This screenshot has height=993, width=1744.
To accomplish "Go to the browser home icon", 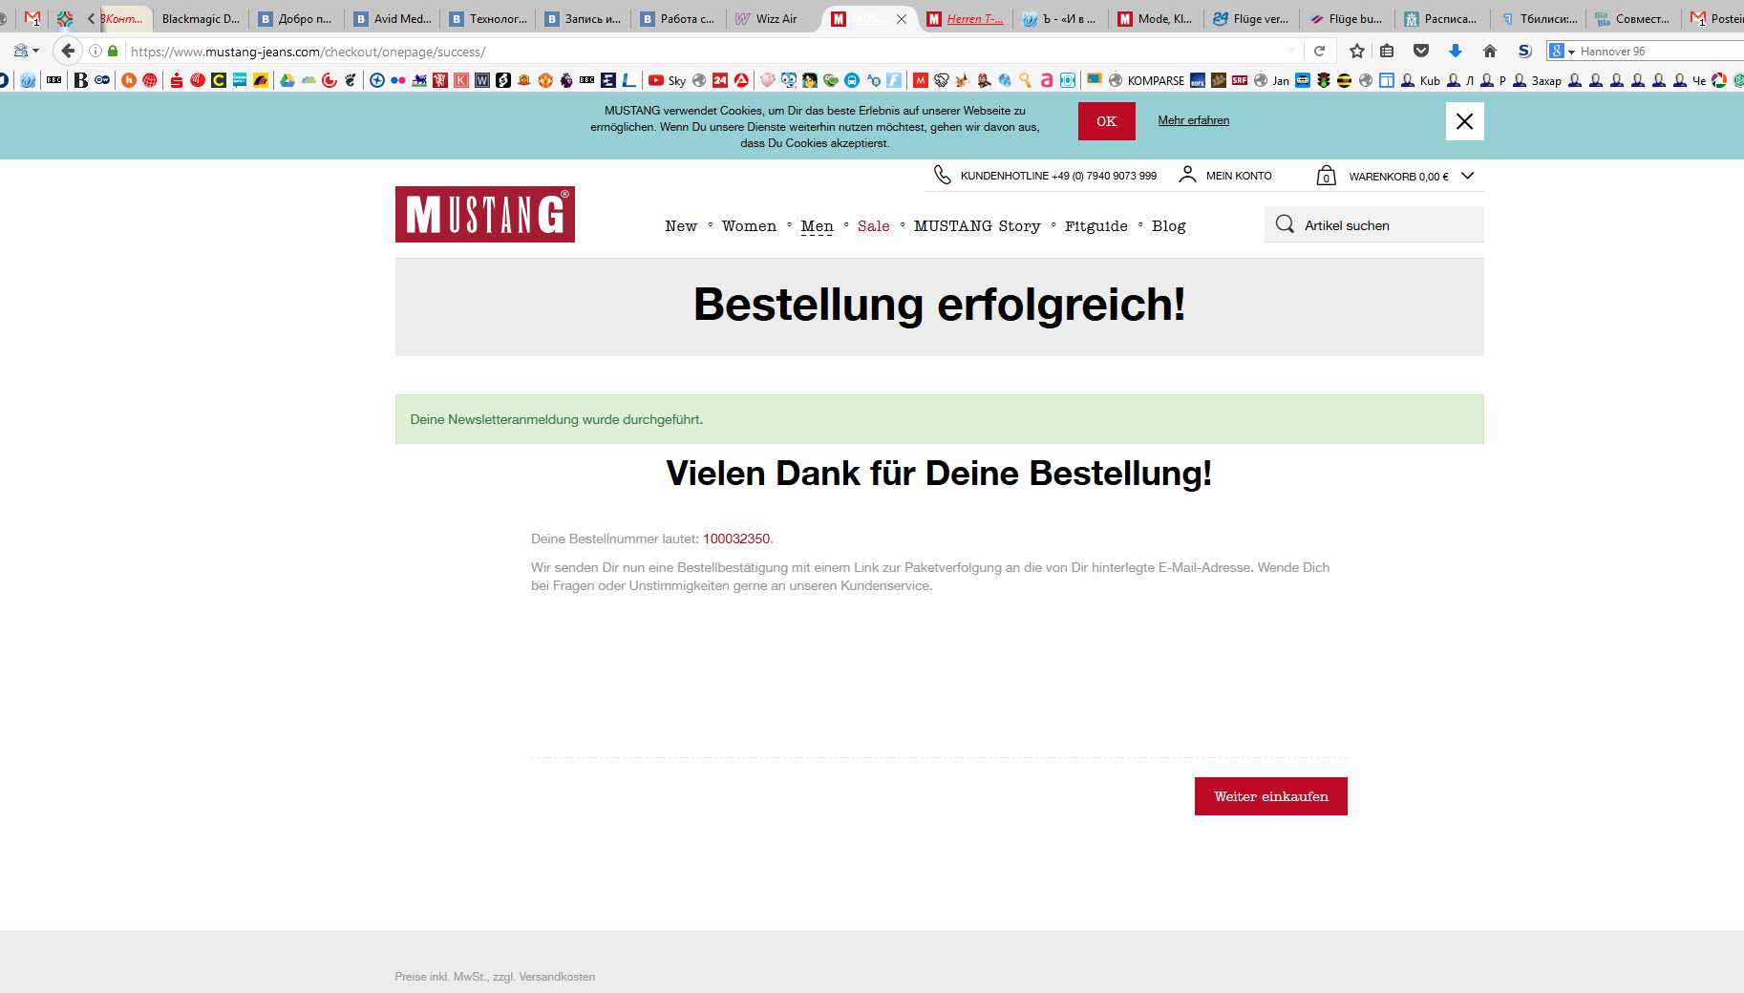I will [1489, 51].
